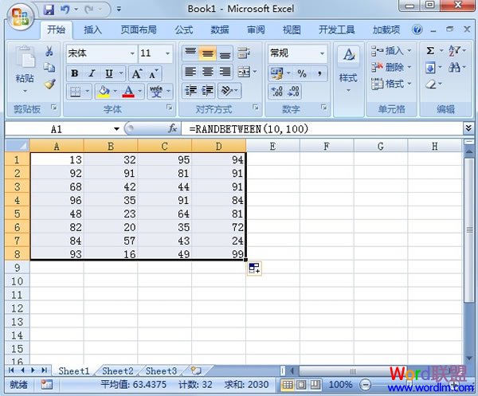Apply fill color bucket icon

[104, 91]
